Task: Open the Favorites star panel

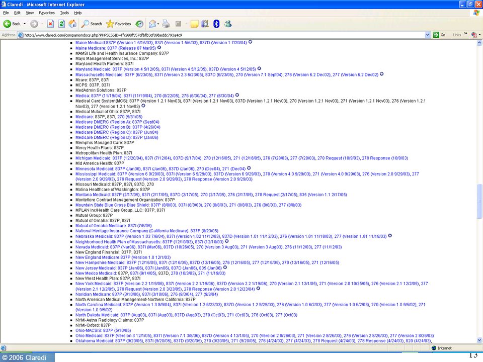Action: tap(119, 24)
